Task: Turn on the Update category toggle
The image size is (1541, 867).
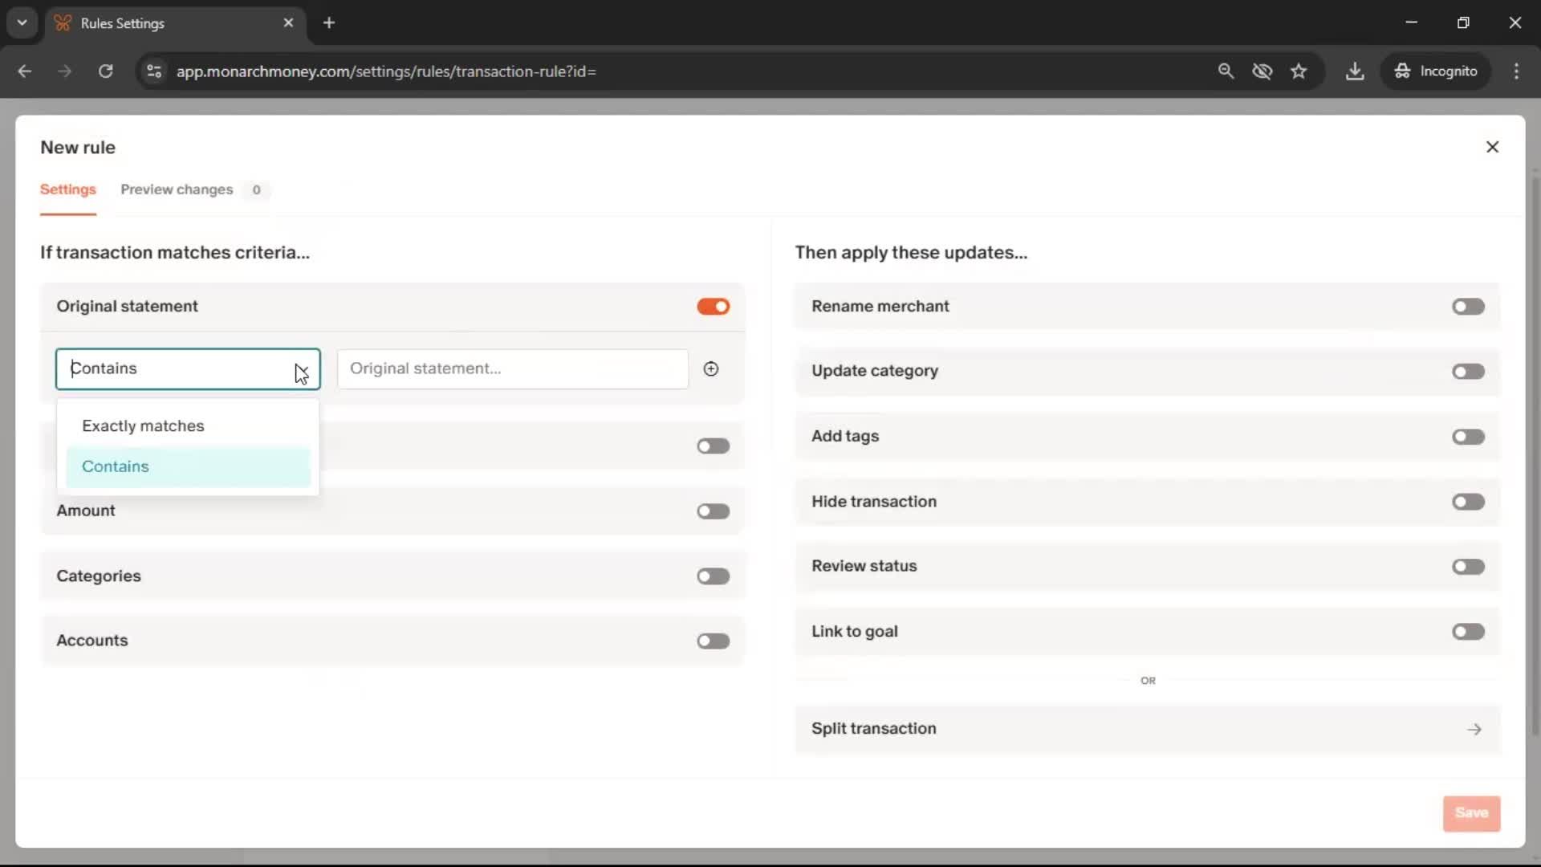Action: (x=1468, y=372)
